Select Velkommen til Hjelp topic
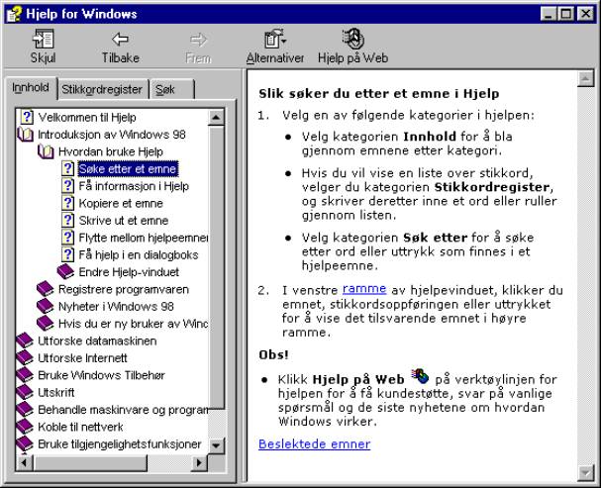The image size is (601, 488). tap(87, 117)
